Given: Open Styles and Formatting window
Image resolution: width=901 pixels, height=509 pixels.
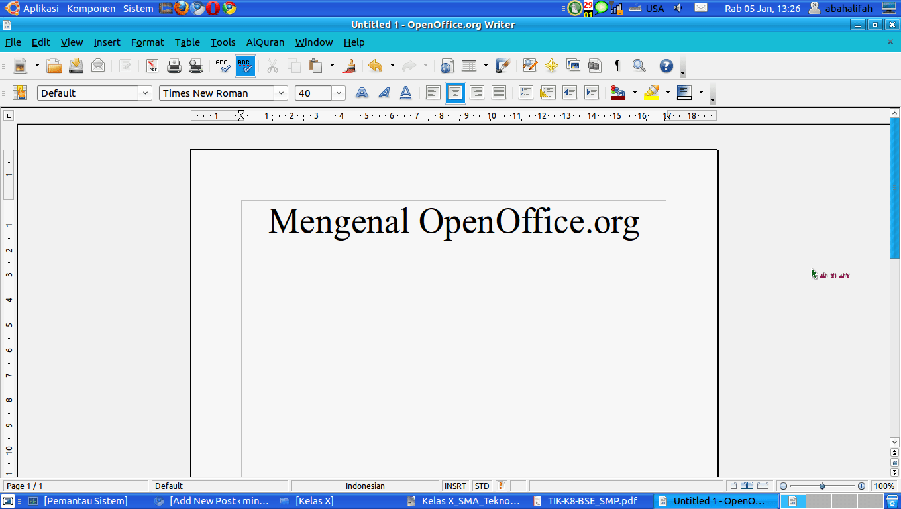Looking at the screenshot, I should [x=20, y=93].
